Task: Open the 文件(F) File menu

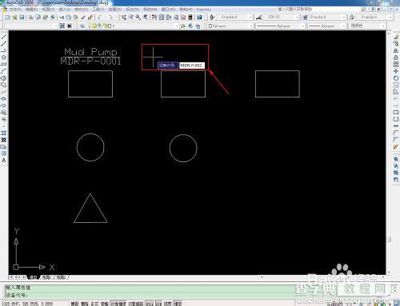Action: [x=15, y=10]
